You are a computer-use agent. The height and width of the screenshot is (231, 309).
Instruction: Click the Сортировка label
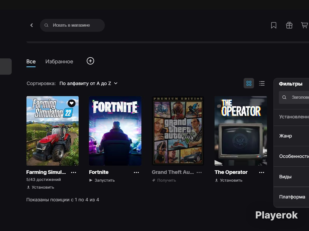[x=41, y=83]
